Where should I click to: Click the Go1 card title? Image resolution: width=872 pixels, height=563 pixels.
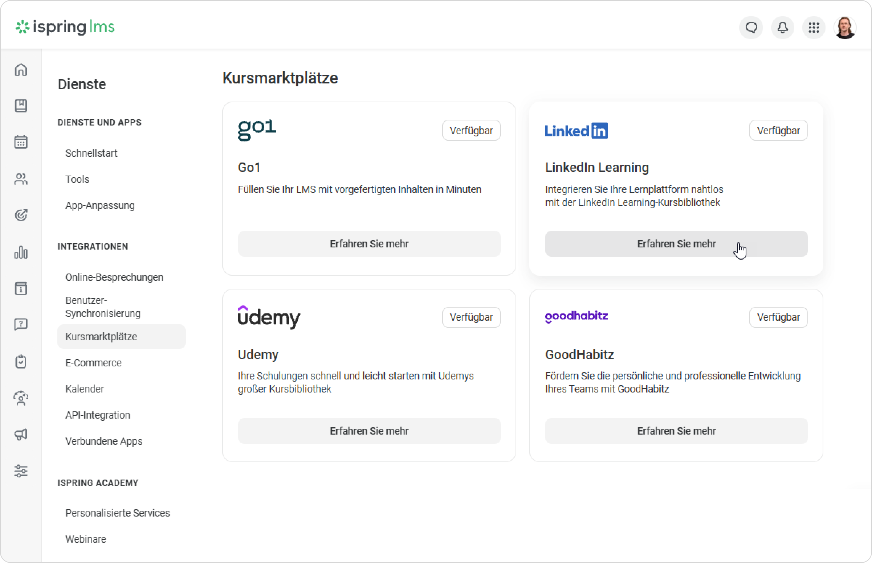pyautogui.click(x=249, y=168)
